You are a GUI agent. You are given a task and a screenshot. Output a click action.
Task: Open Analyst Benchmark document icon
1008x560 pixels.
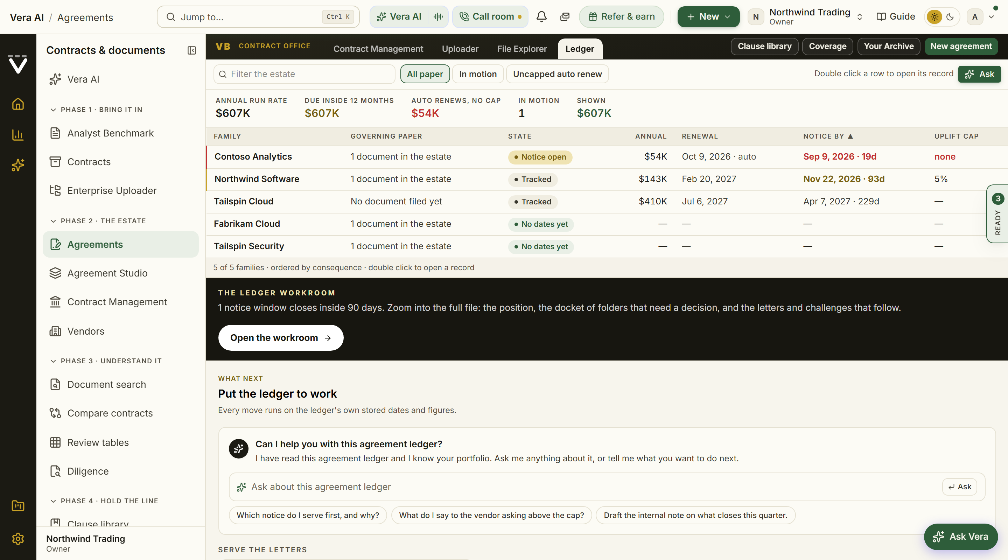55,133
